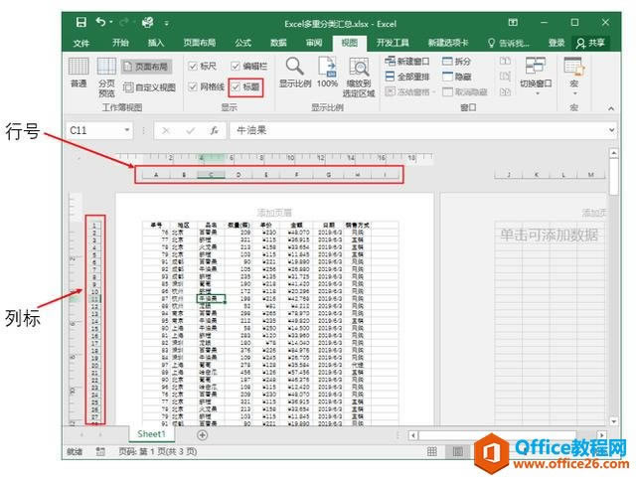Switch to the 审阅 ribbon tab
Viewport: 636px width, 481px height.
pyautogui.click(x=314, y=43)
